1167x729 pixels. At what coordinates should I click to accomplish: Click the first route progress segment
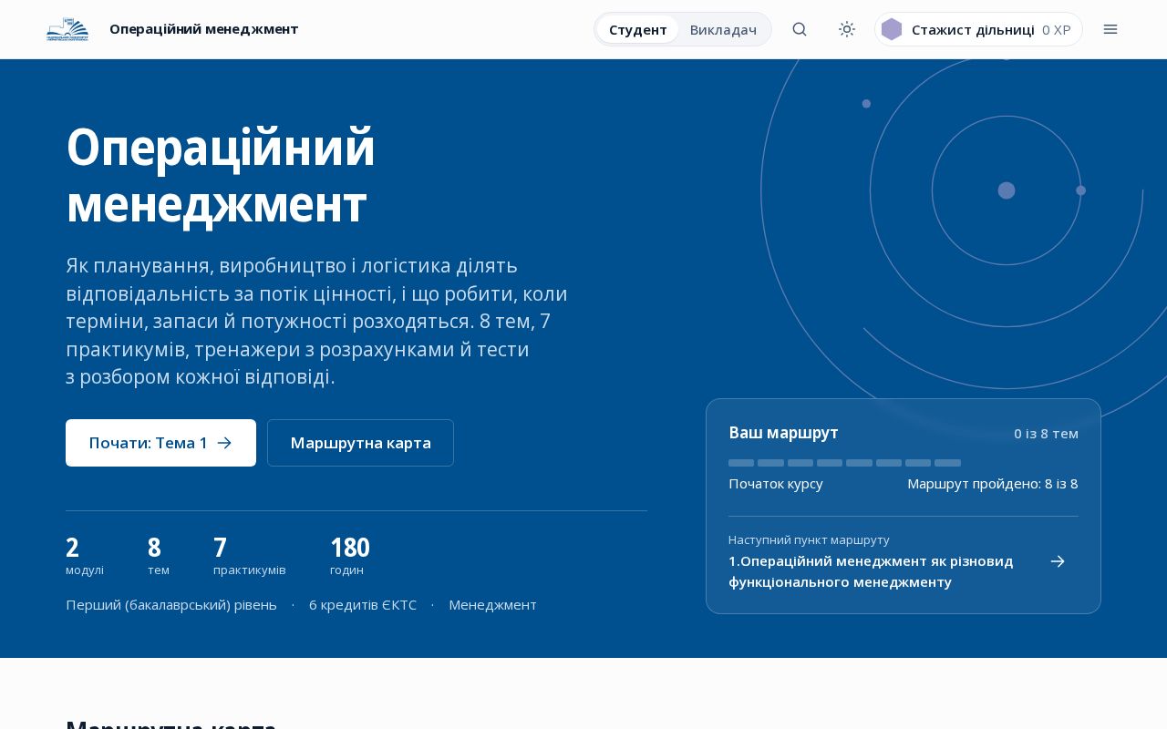(x=741, y=463)
